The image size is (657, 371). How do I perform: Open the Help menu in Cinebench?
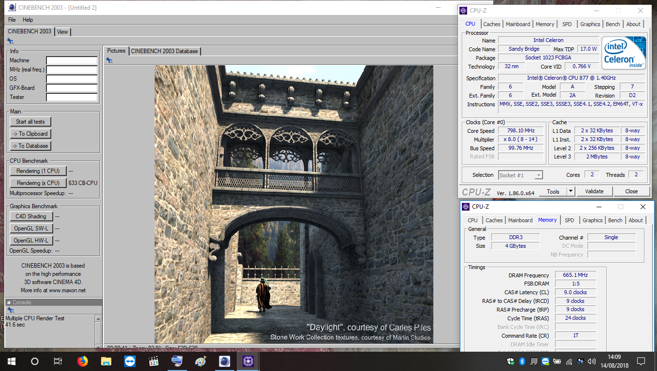28,20
